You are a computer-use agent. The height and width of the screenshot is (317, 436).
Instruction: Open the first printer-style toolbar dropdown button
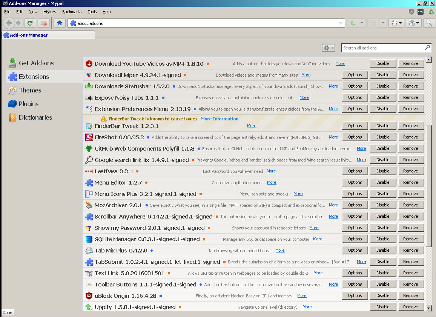396,23
